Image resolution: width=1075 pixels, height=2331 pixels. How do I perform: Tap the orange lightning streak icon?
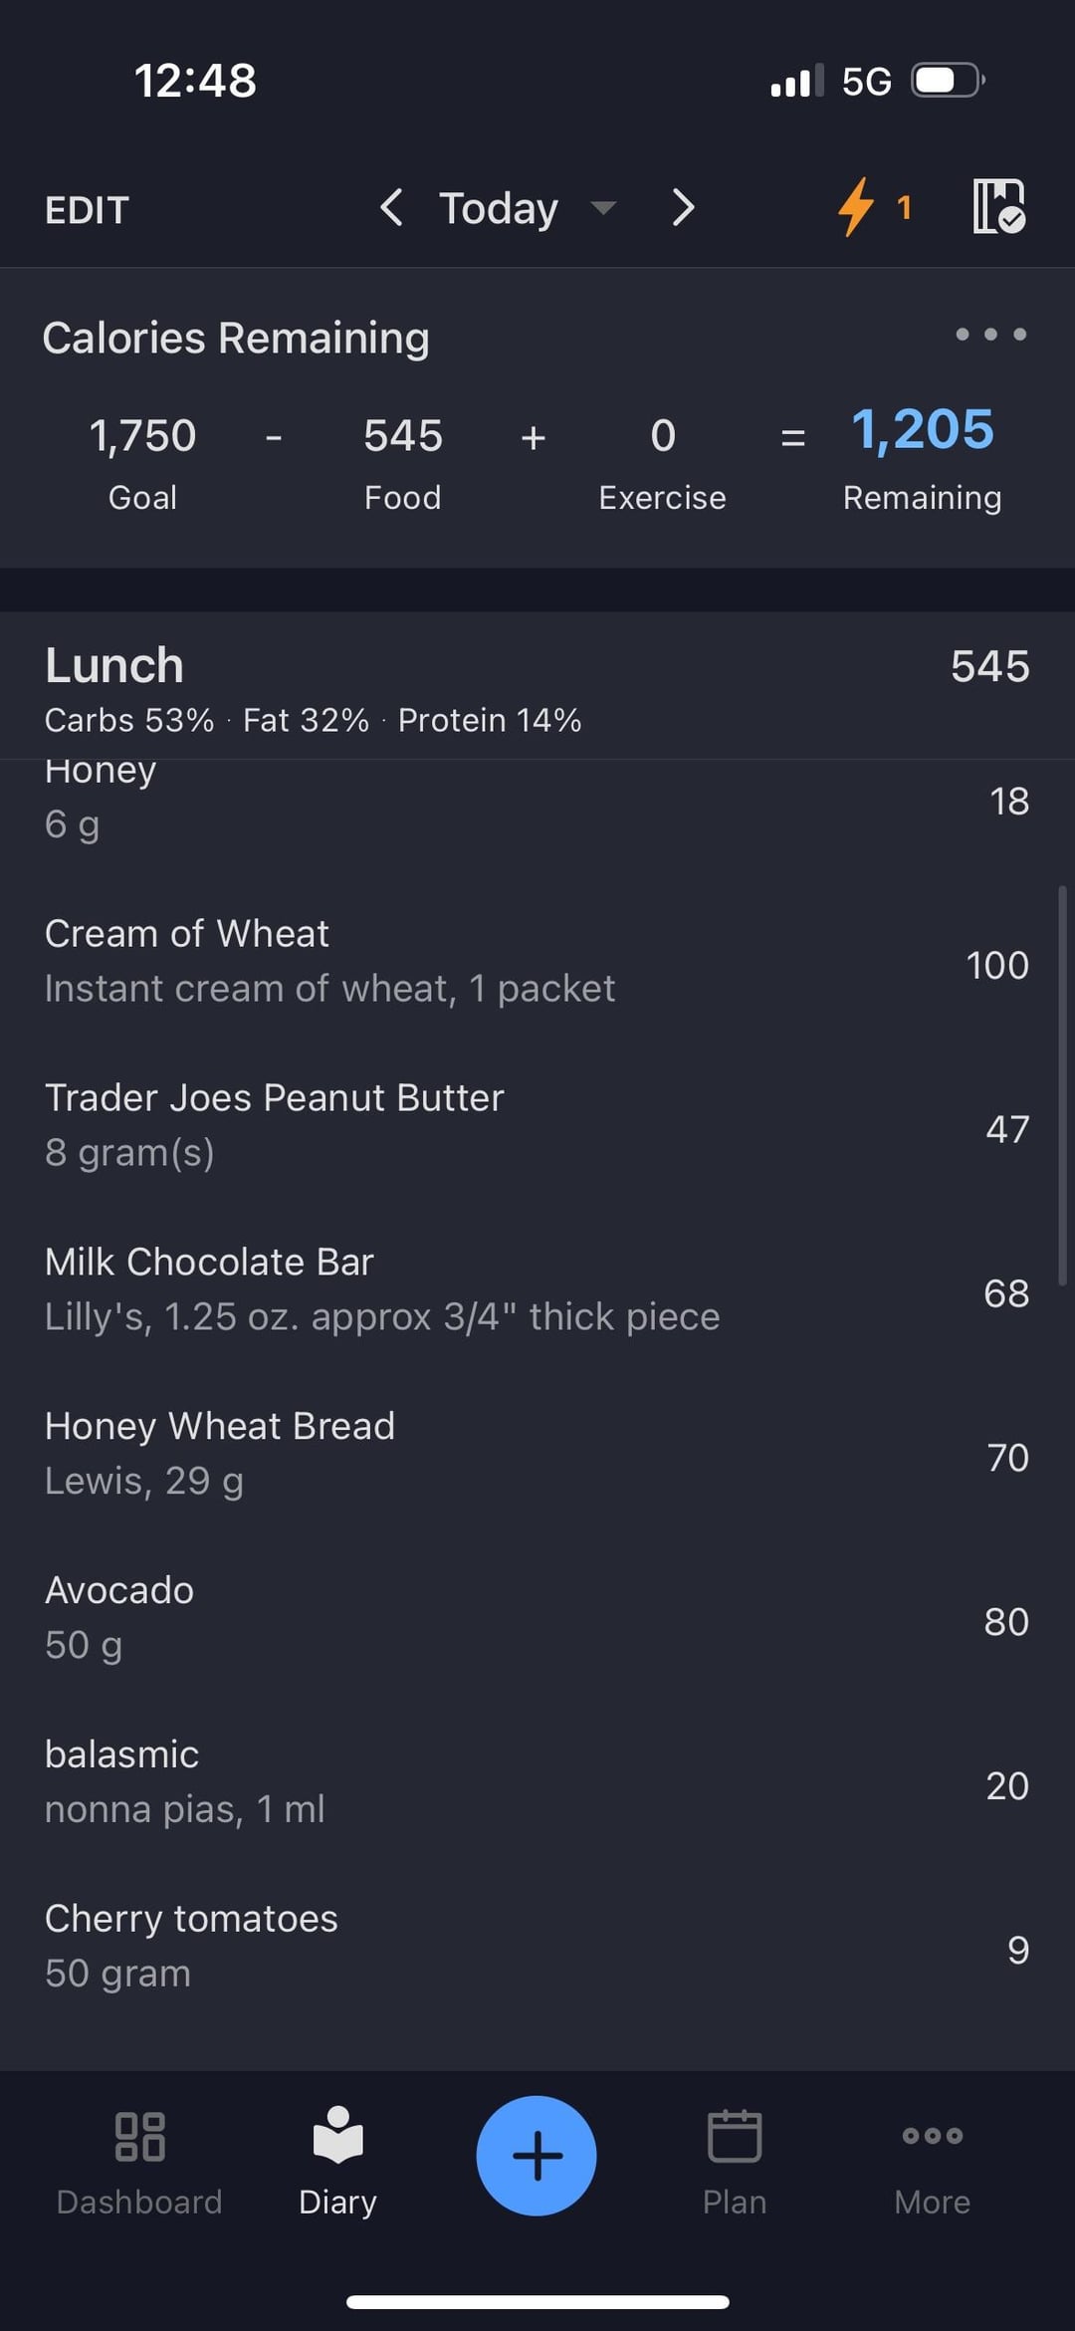point(856,207)
